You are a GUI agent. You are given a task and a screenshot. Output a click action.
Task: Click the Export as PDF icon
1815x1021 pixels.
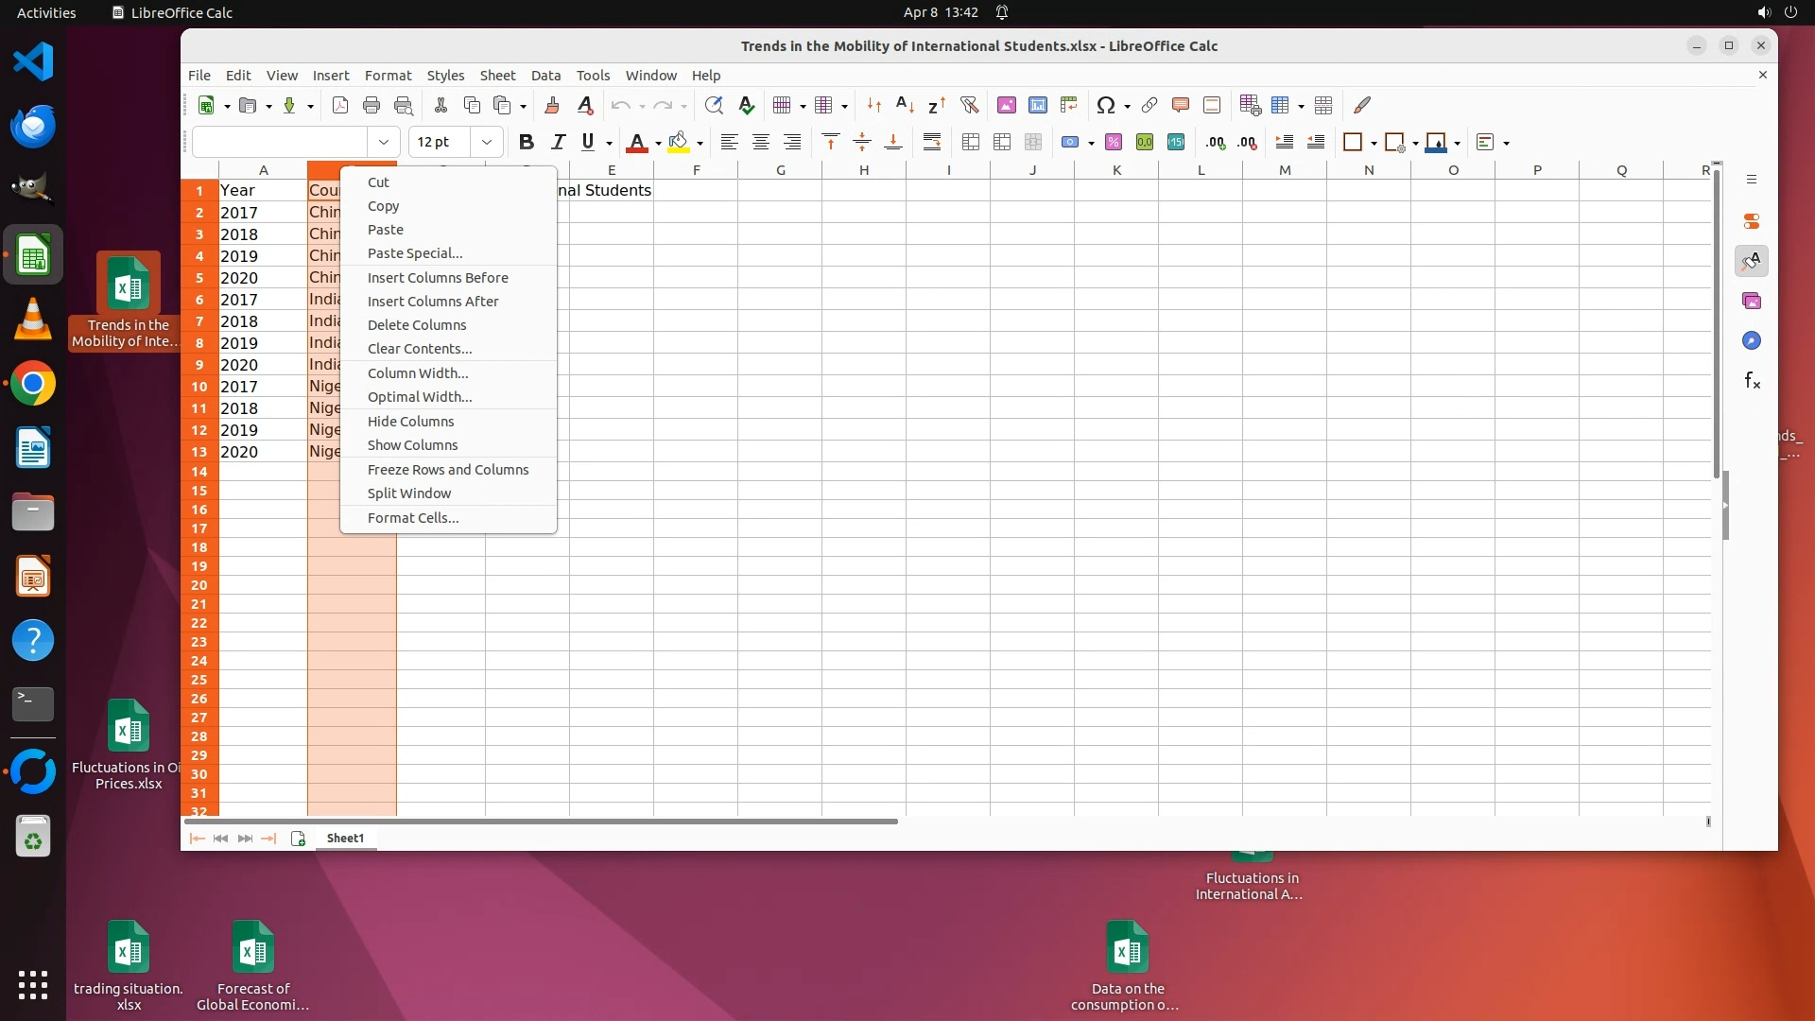tap(340, 105)
